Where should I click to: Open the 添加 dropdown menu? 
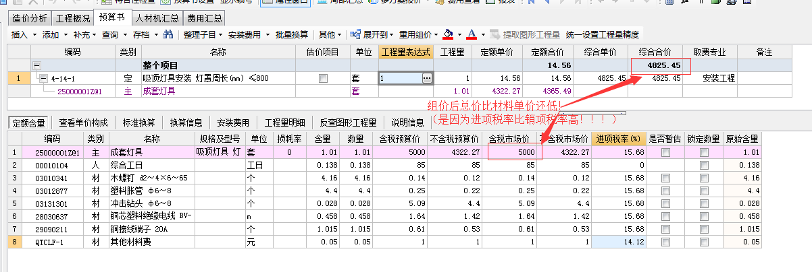(55, 34)
